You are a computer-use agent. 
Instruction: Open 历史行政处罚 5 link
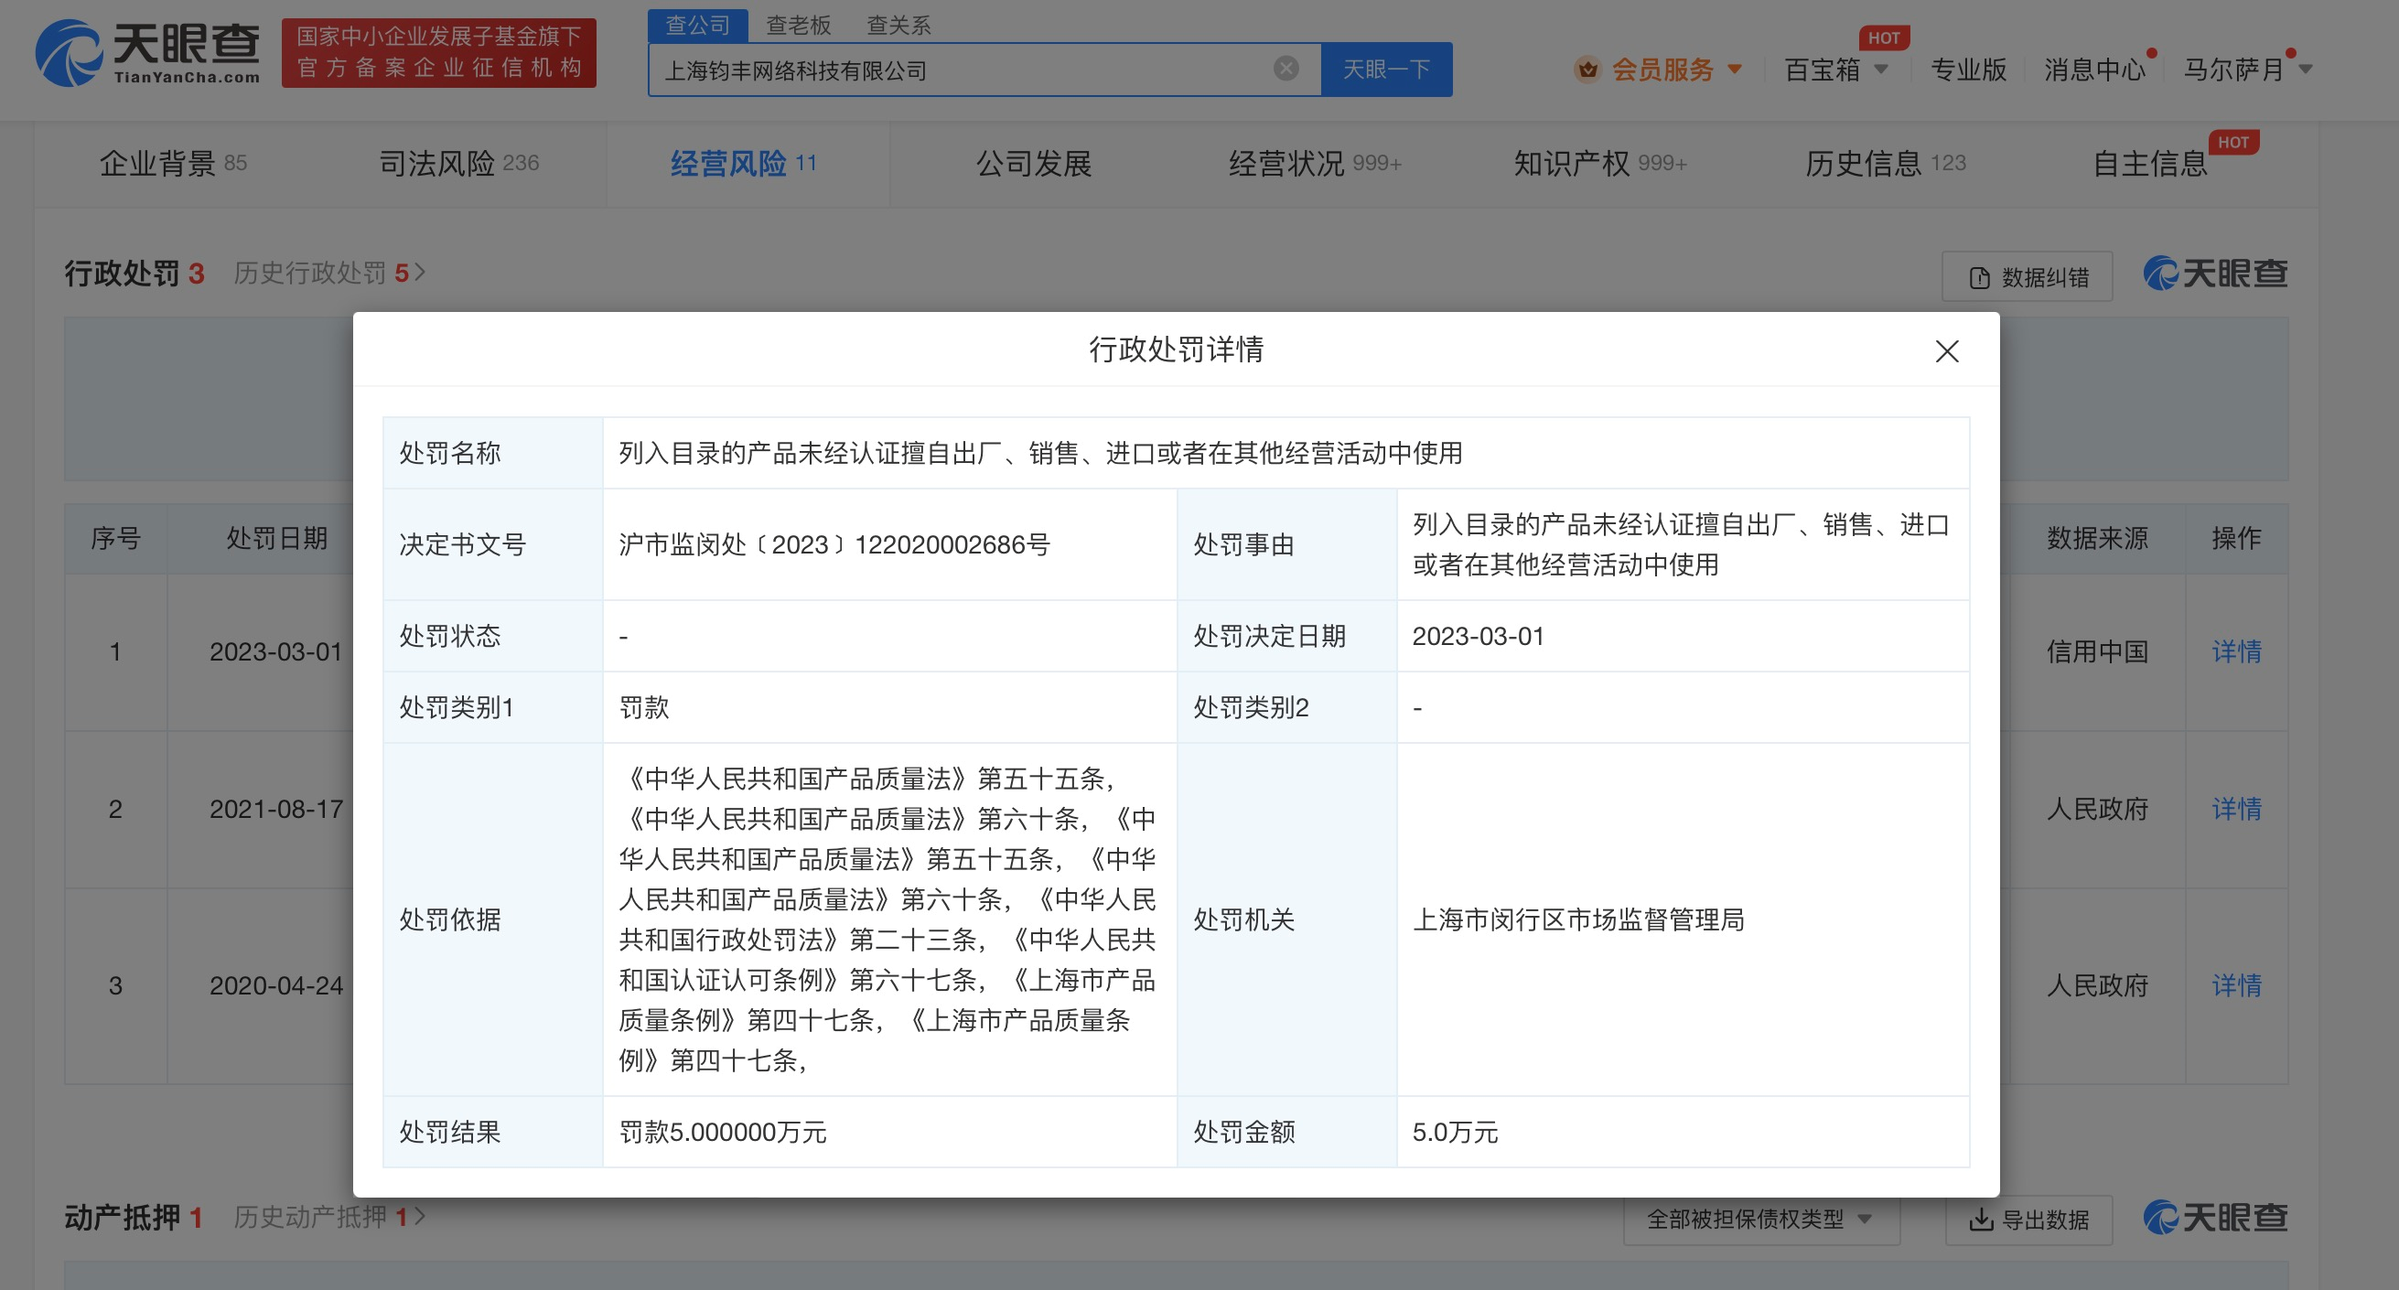click(328, 273)
